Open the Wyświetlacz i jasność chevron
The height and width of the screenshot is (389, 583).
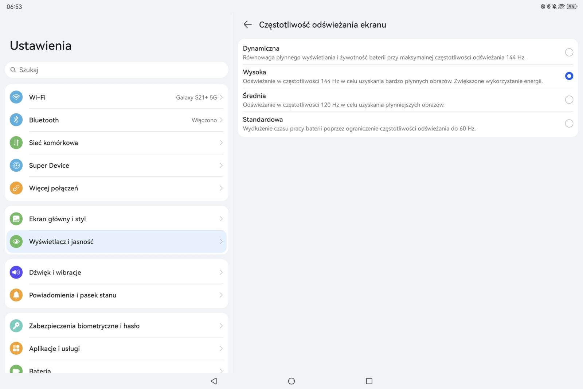pyautogui.click(x=221, y=242)
